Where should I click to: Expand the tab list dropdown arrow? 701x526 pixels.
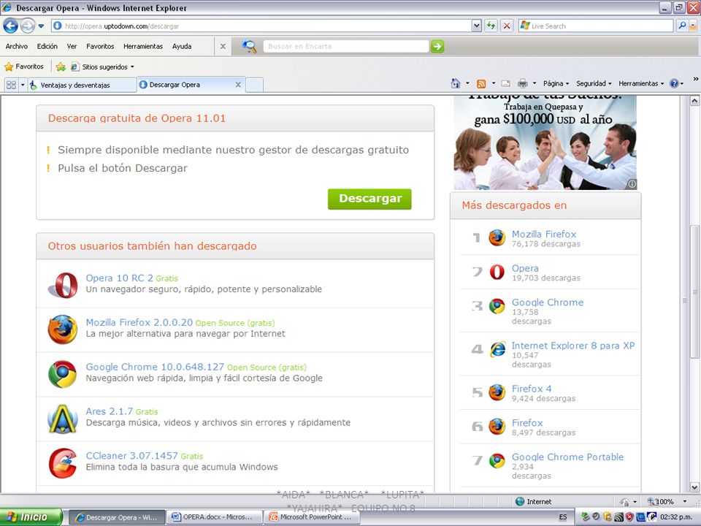pos(23,85)
